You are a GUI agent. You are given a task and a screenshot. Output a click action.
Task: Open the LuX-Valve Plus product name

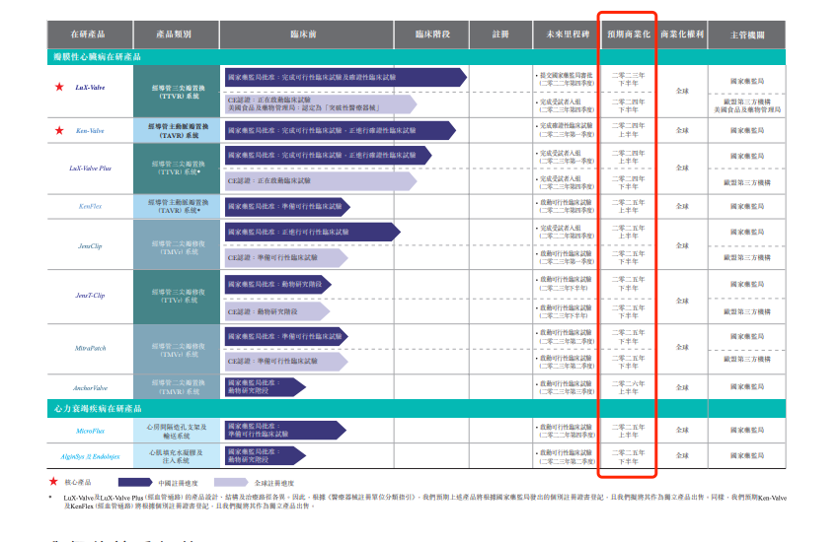click(89, 169)
